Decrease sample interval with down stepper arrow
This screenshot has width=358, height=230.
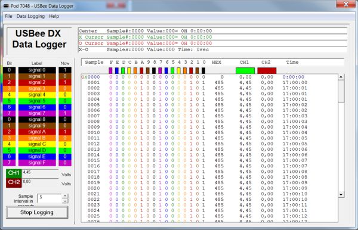(65, 201)
